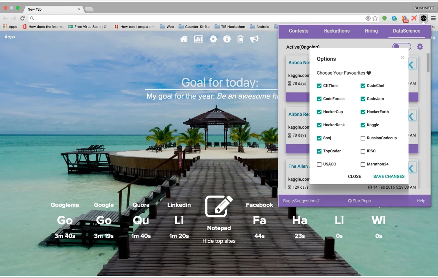
Task: Show the info icon details
Action: 227,39
